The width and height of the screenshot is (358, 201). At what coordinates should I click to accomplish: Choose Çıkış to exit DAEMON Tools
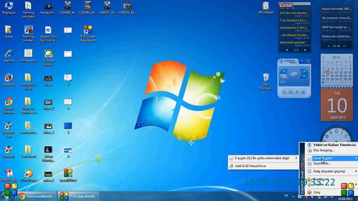332,192
